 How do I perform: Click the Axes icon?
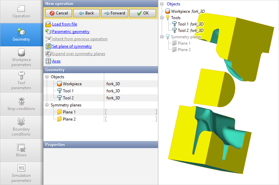(48, 61)
